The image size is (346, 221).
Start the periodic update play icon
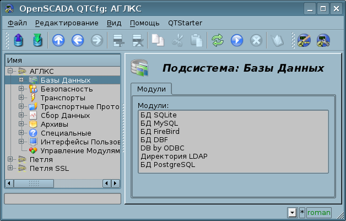pyautogui.click(x=237, y=40)
